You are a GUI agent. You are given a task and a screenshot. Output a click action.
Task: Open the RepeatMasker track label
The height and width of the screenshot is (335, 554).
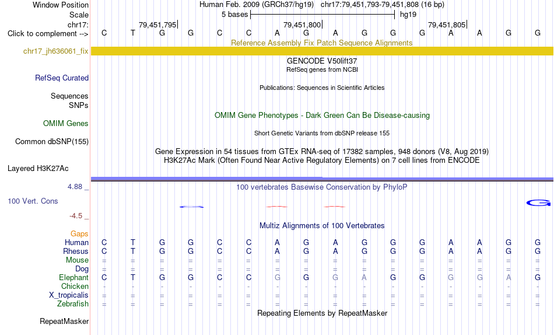pos(64,321)
